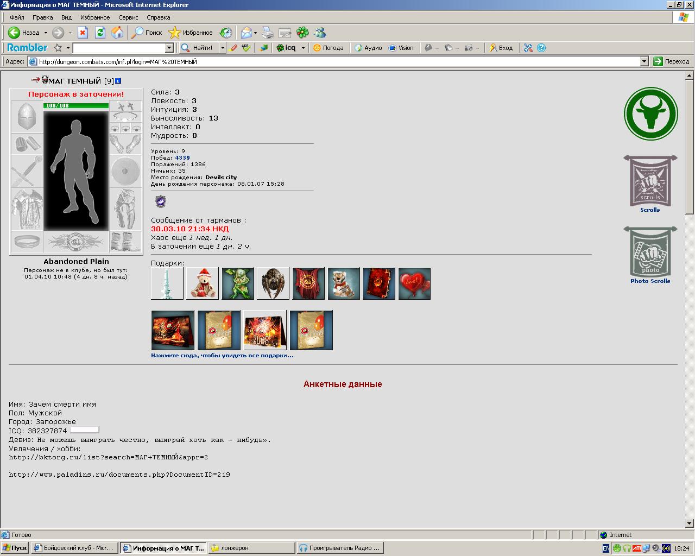This screenshot has width=695, height=556.
Task: Open the Photo Scrolls link
Action: (x=650, y=281)
